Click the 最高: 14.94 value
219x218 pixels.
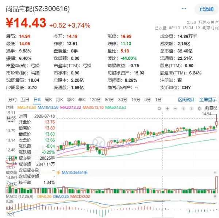point(24,36)
